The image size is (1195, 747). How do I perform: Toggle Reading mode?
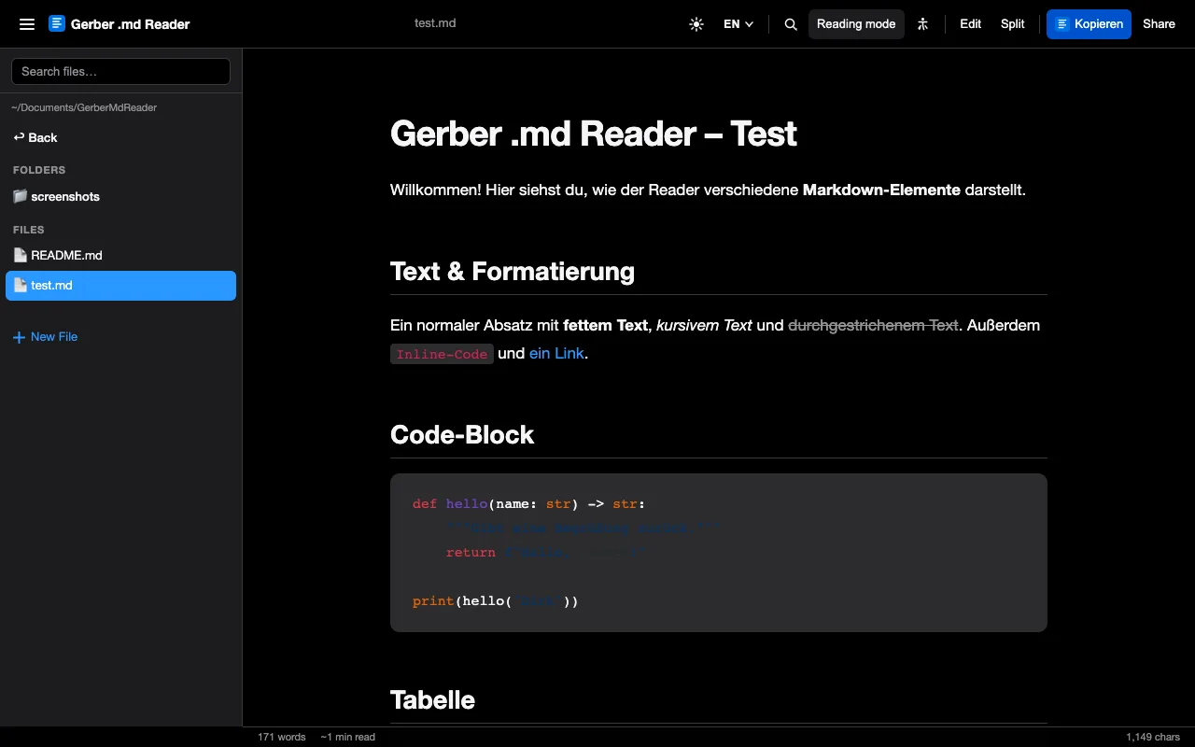pyautogui.click(x=856, y=24)
